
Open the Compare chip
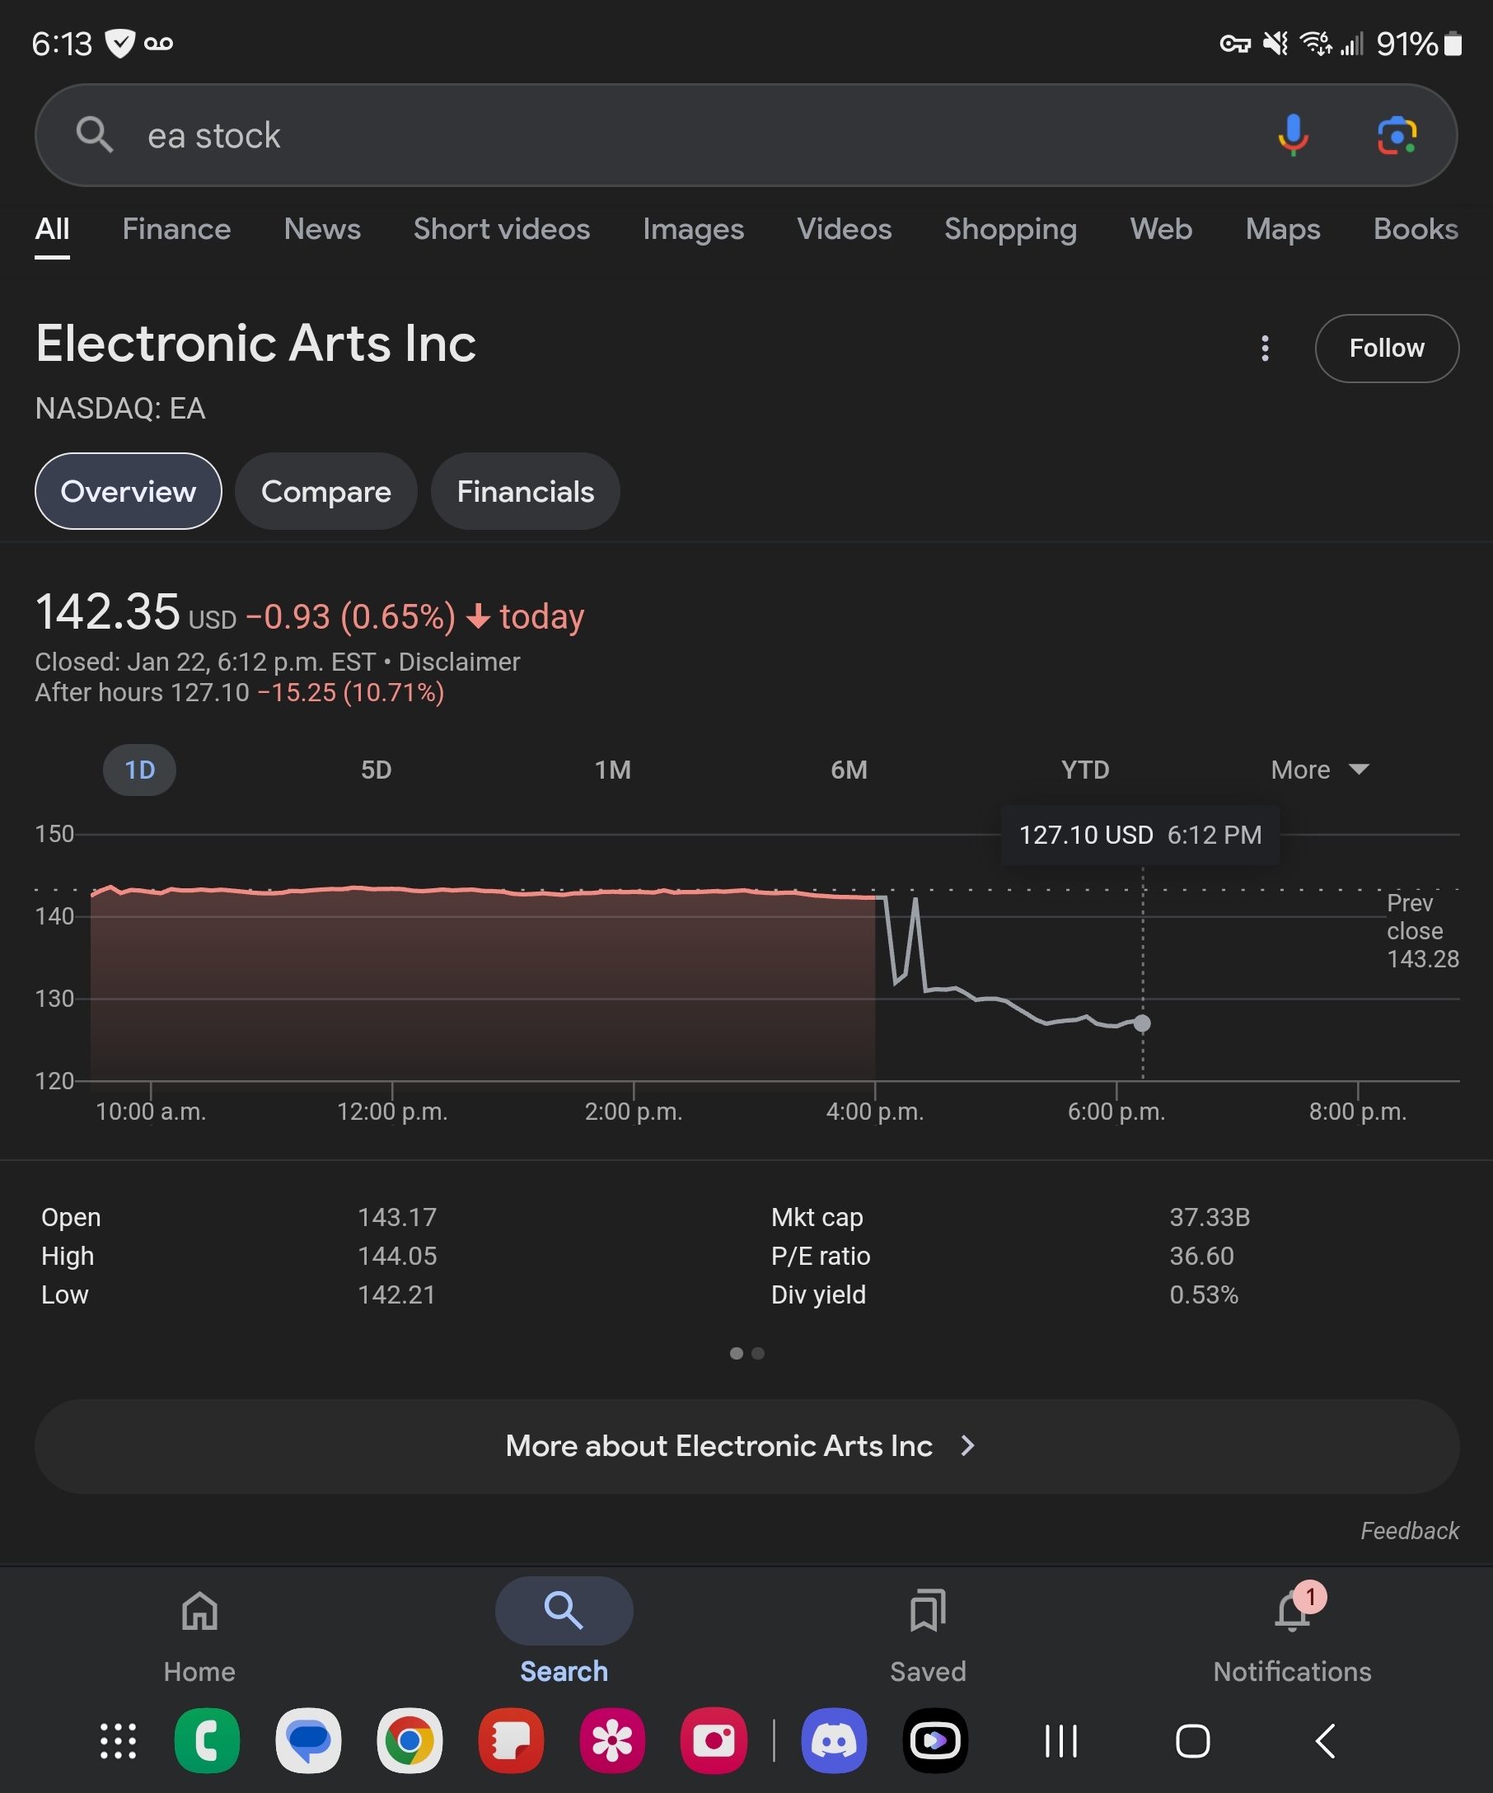pos(326,491)
